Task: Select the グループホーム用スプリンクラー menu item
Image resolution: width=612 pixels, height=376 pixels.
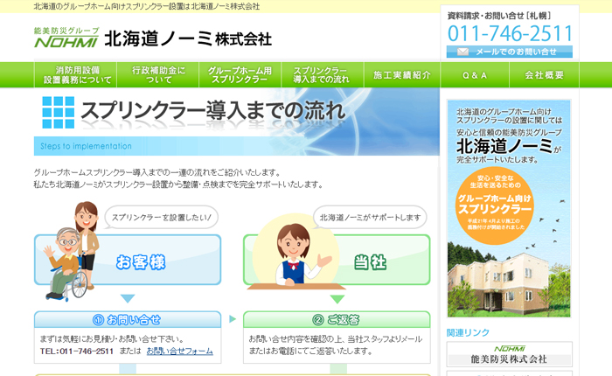Action: point(240,74)
